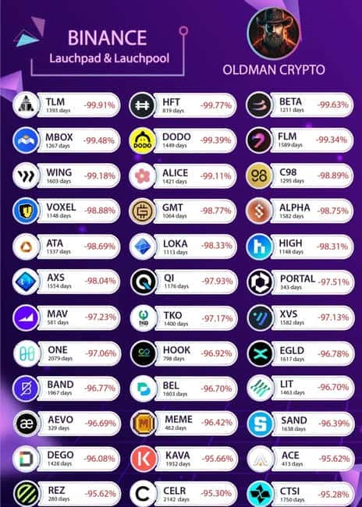Image resolution: width=362 pixels, height=507 pixels.
Task: Click the BINANCE title text
Action: [108, 38]
